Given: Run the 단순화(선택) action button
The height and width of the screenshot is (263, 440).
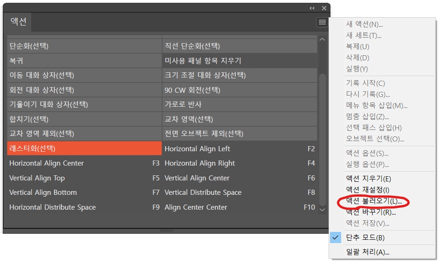Looking at the screenshot, I should coord(84,46).
